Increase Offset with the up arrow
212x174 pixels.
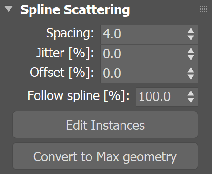[191, 70]
